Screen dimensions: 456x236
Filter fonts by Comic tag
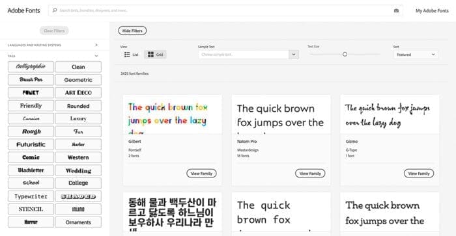(x=31, y=157)
